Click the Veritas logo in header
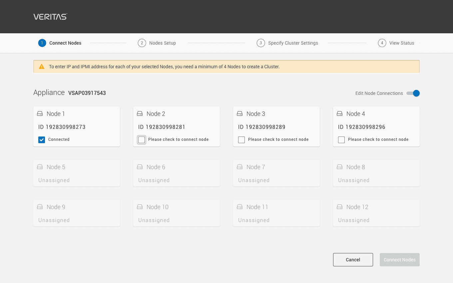 pos(50,17)
